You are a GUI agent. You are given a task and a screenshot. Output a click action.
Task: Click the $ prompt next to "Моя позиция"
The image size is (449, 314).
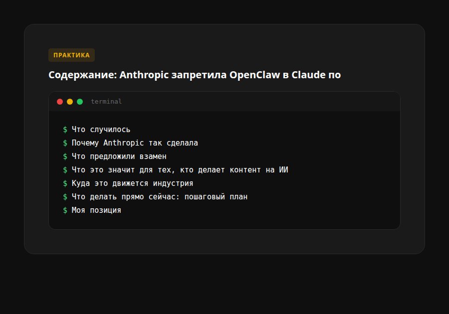tap(65, 210)
